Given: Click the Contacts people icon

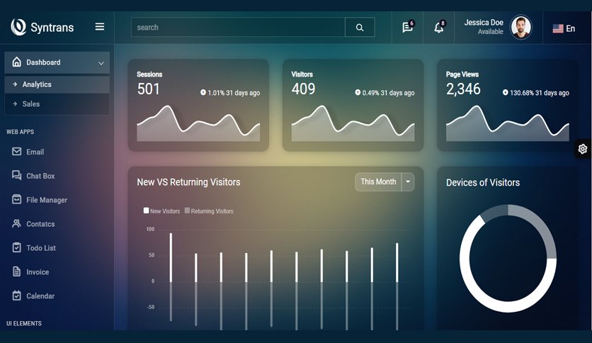Looking at the screenshot, I should click(16, 223).
